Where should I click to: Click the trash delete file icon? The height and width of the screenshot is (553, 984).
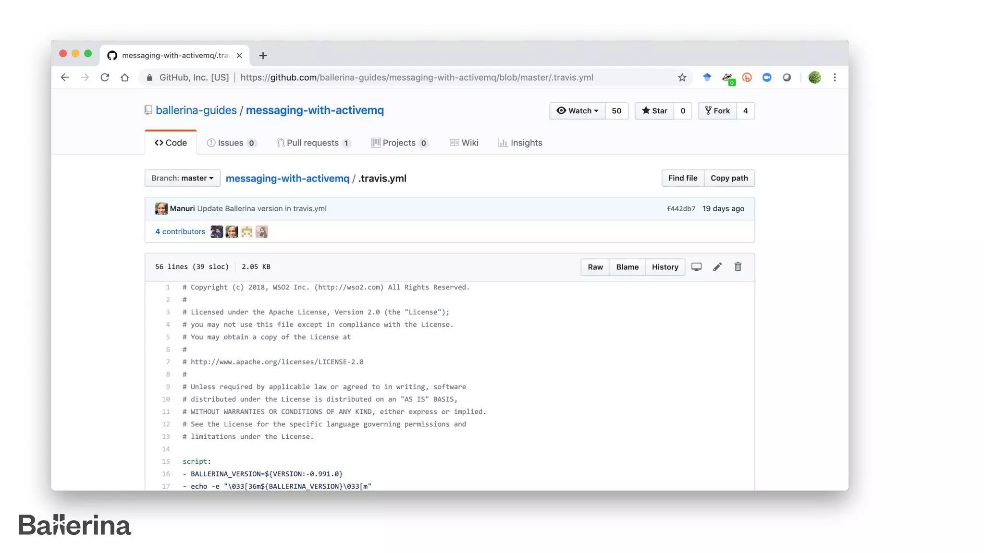[x=738, y=267]
